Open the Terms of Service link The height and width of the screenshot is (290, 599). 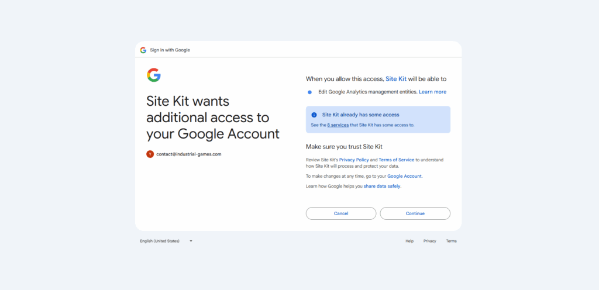coord(396,160)
